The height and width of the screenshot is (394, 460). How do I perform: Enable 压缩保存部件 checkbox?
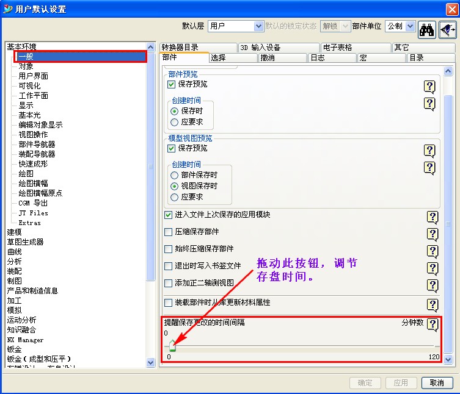(169, 232)
